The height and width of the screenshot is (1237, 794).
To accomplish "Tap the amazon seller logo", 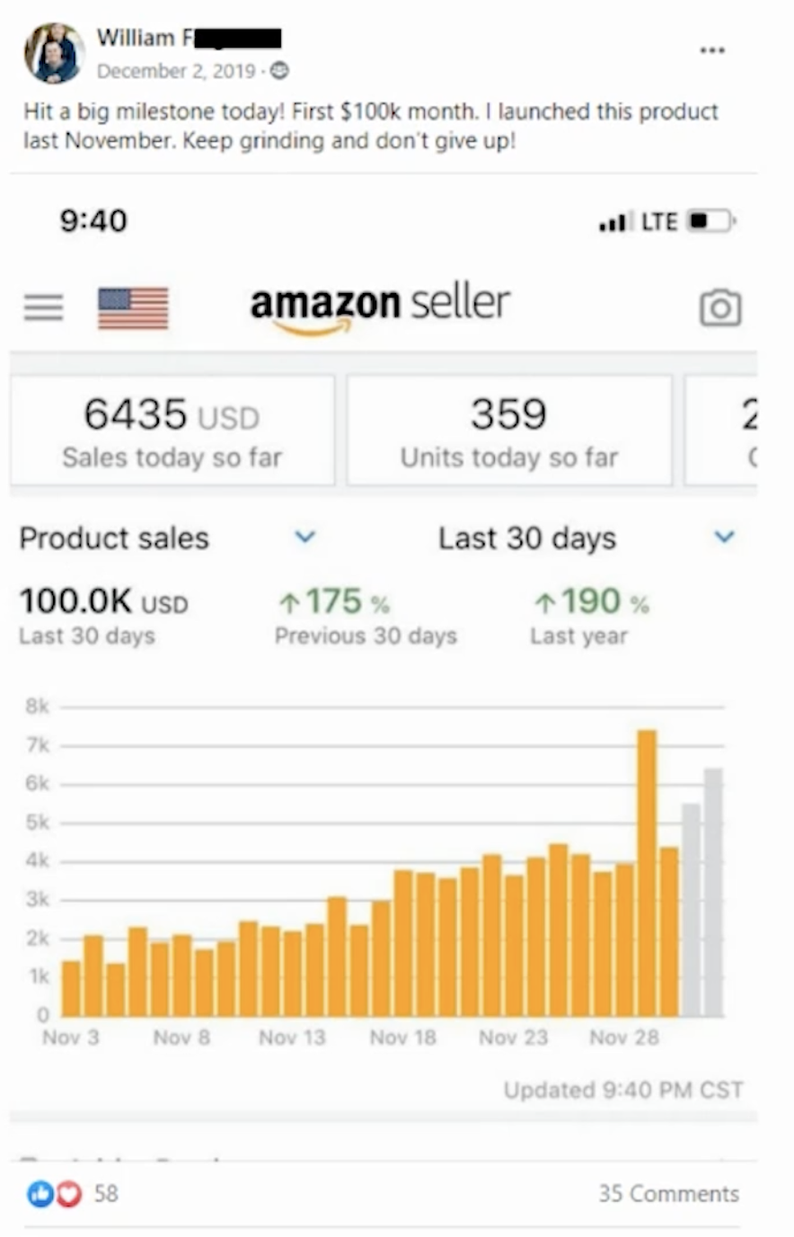I will [x=380, y=307].
